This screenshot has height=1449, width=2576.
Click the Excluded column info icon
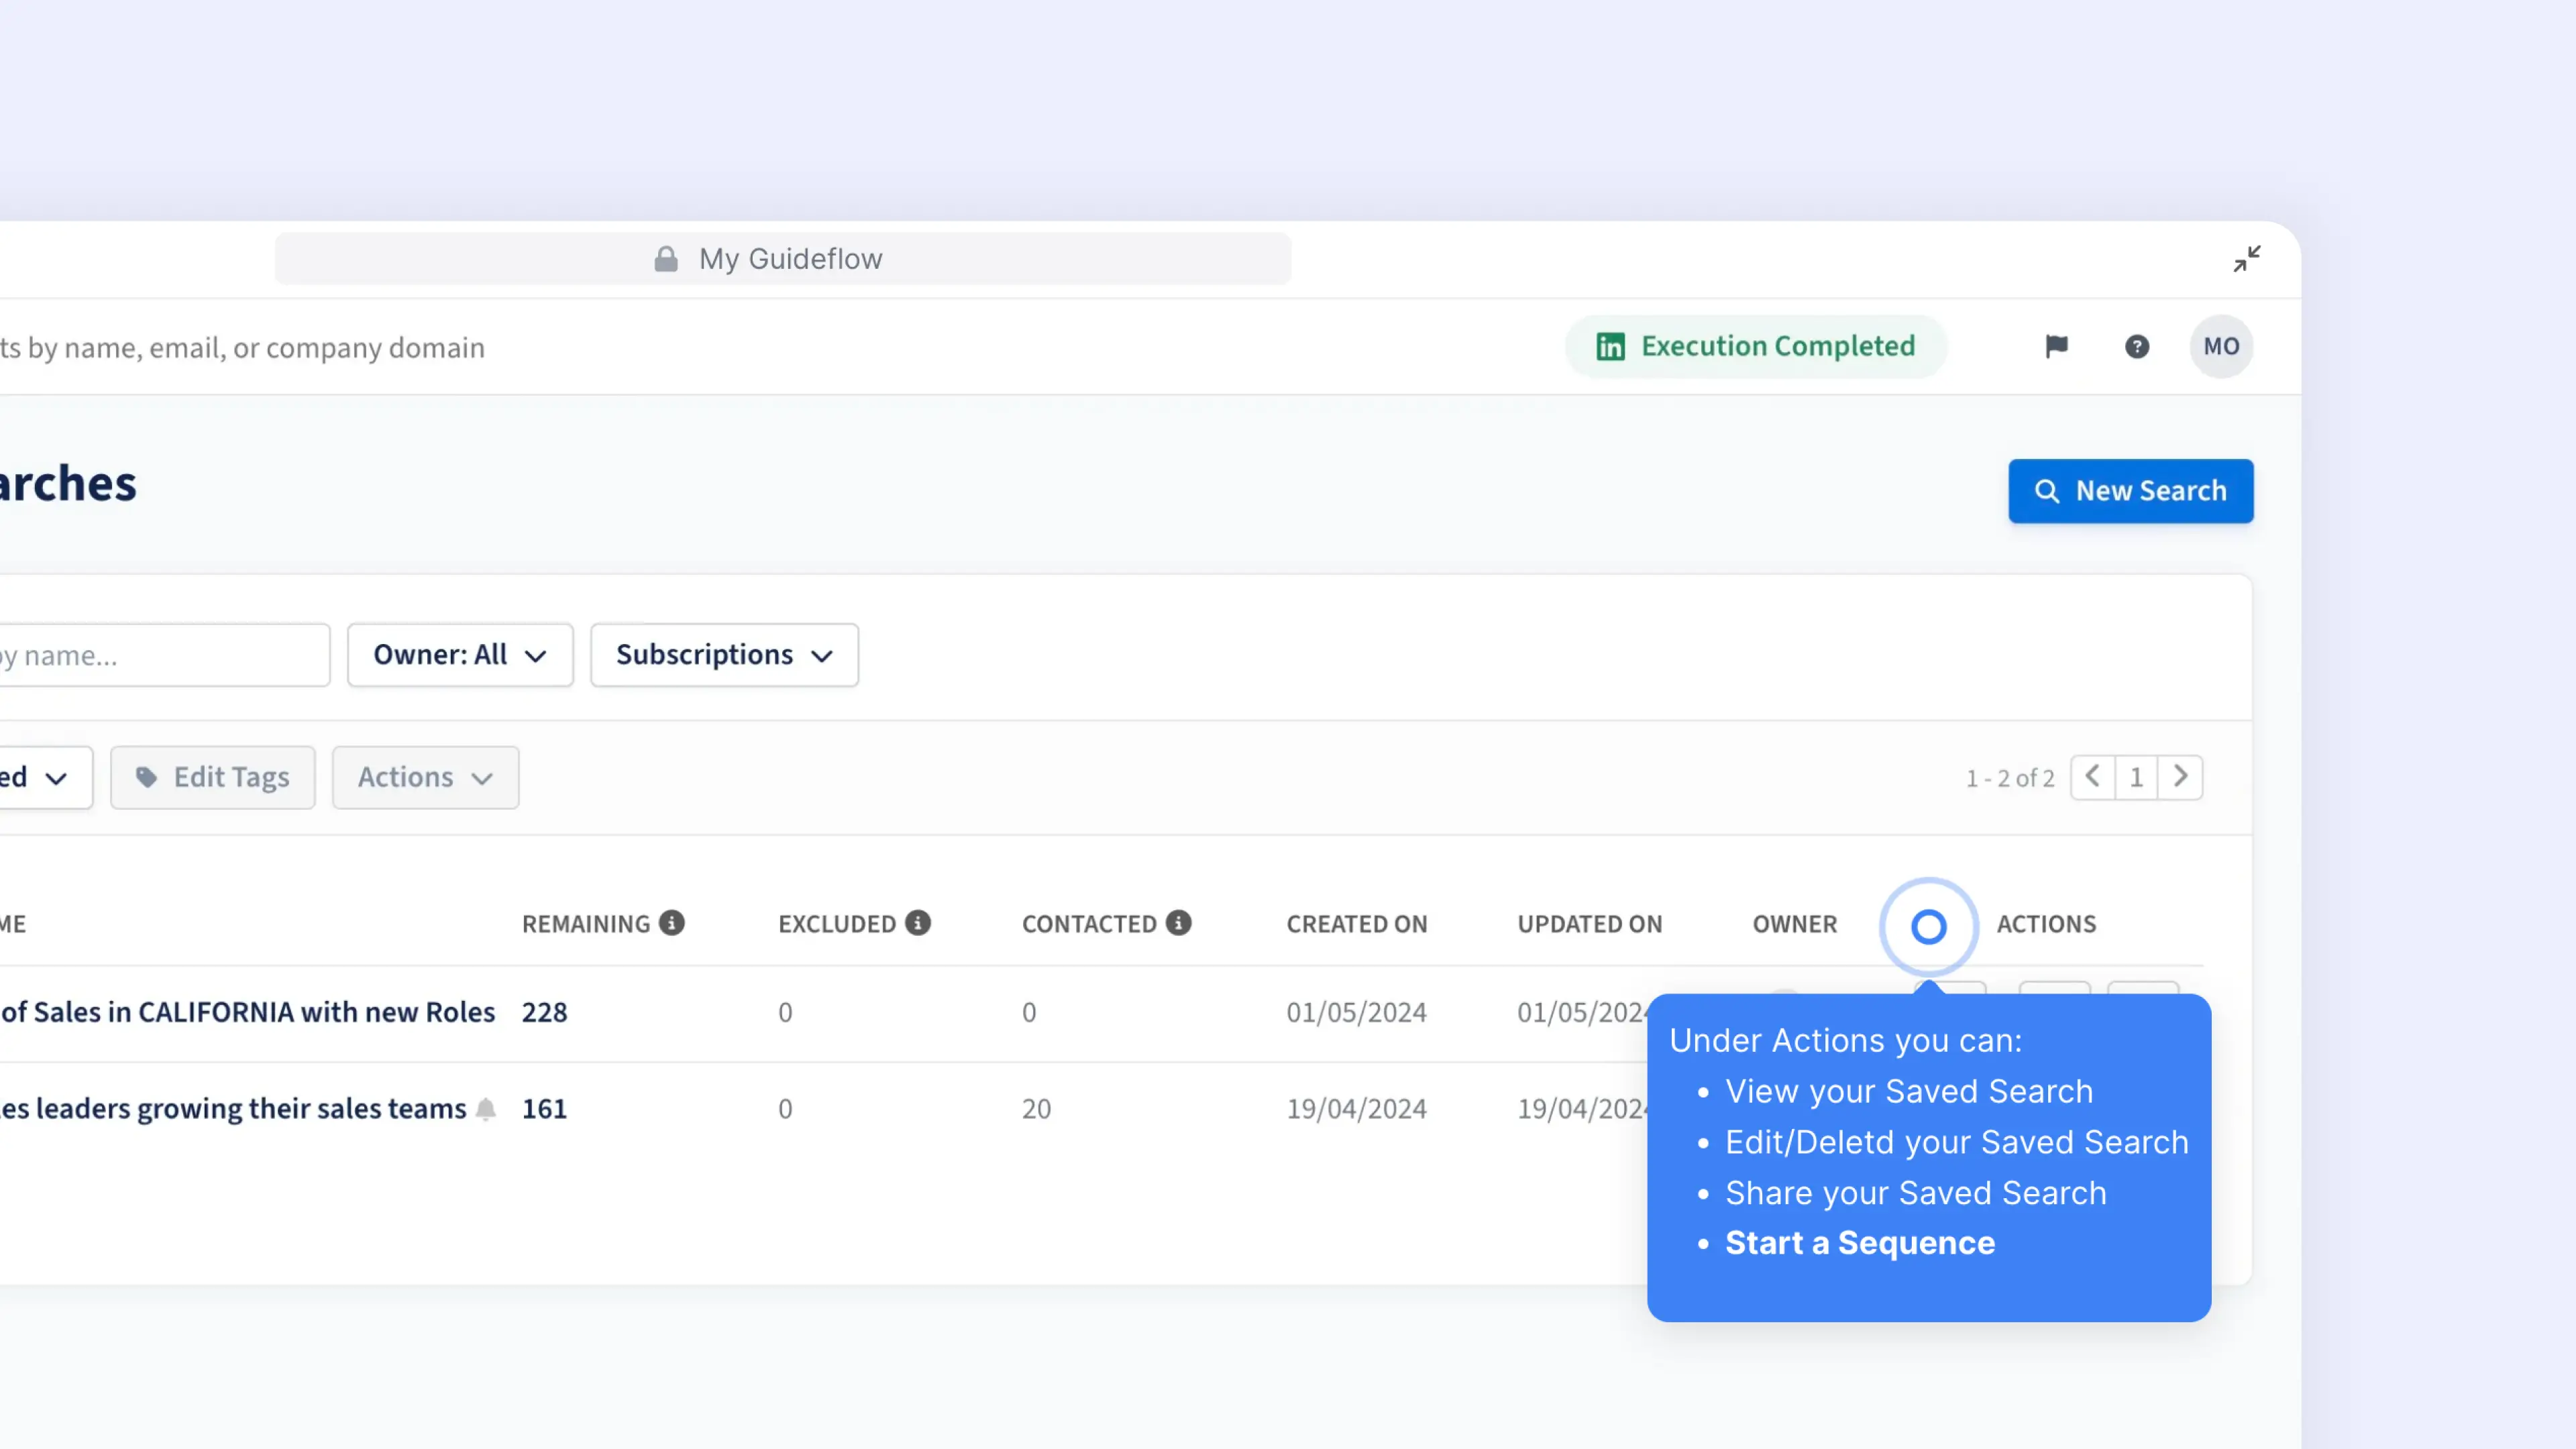(918, 923)
